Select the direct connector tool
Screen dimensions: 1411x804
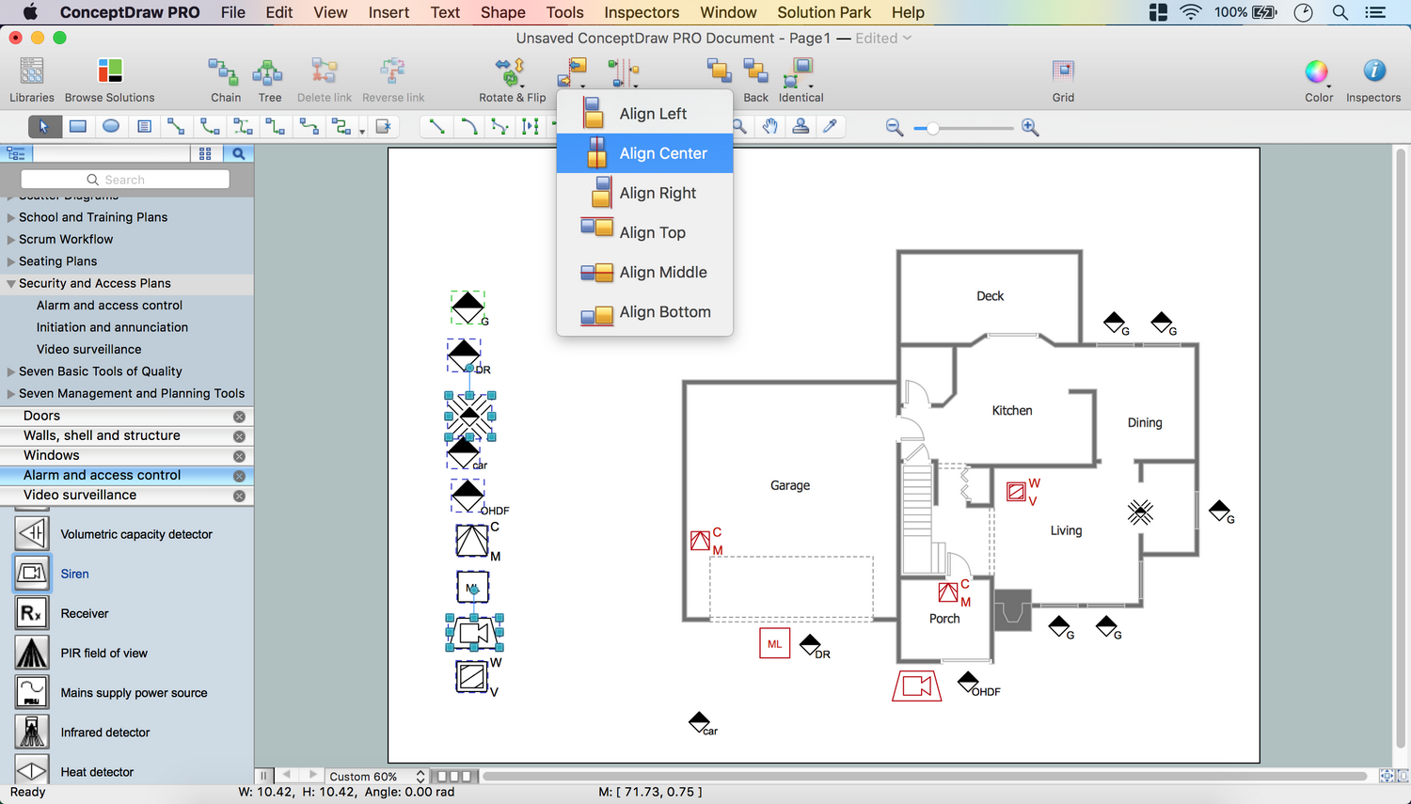click(x=176, y=126)
